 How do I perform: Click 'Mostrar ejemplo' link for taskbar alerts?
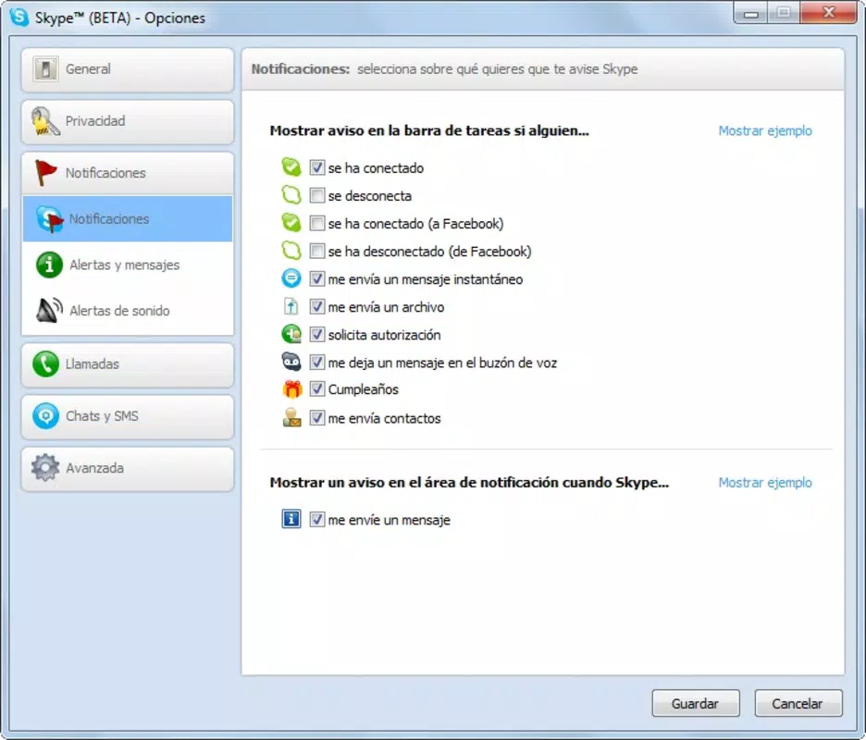pyautogui.click(x=765, y=130)
